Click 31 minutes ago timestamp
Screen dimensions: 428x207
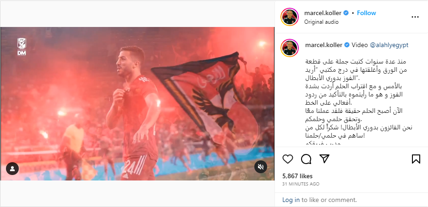click(x=301, y=184)
